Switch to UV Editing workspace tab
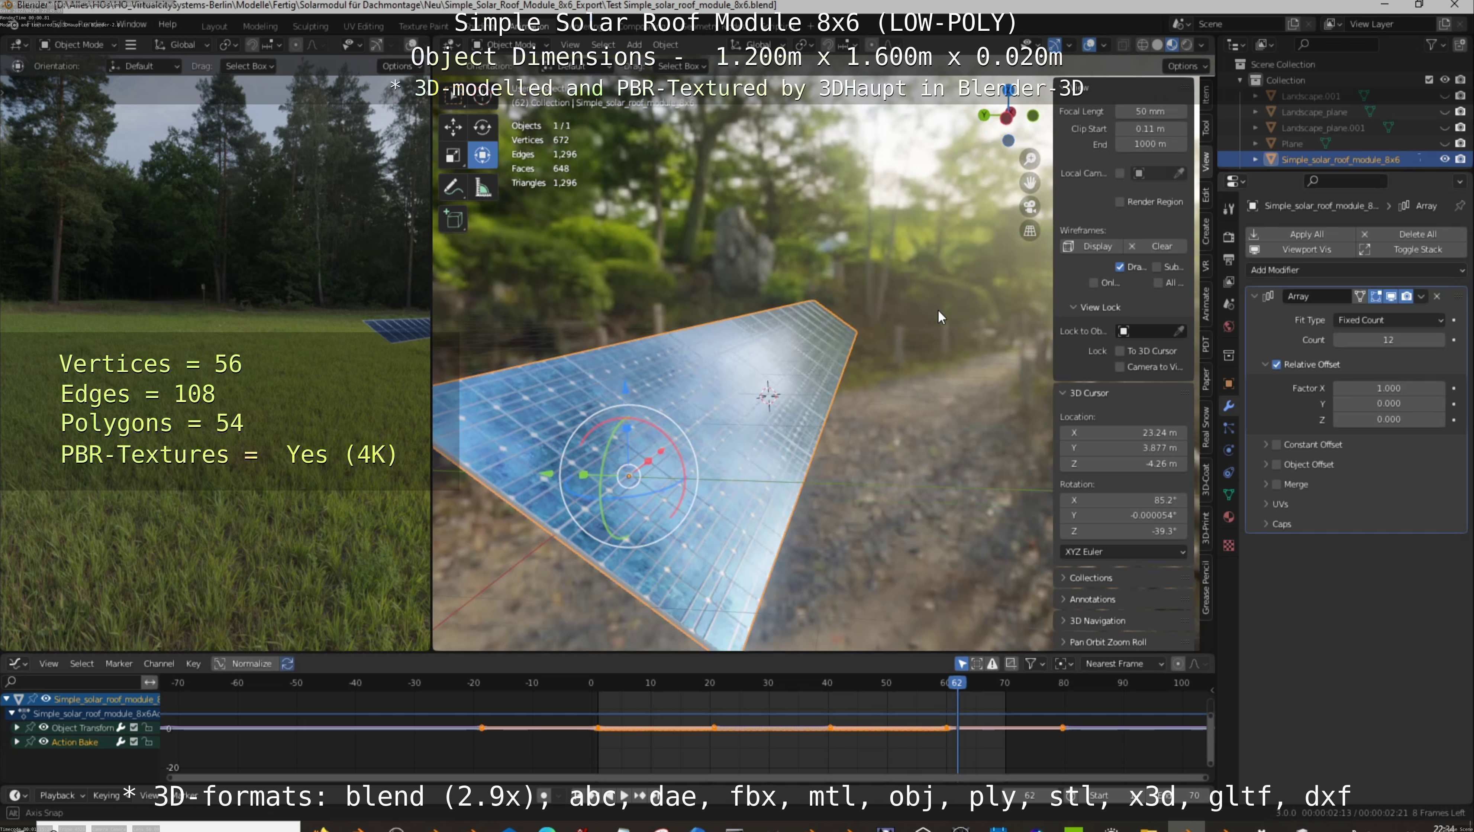The image size is (1474, 832). point(363,26)
